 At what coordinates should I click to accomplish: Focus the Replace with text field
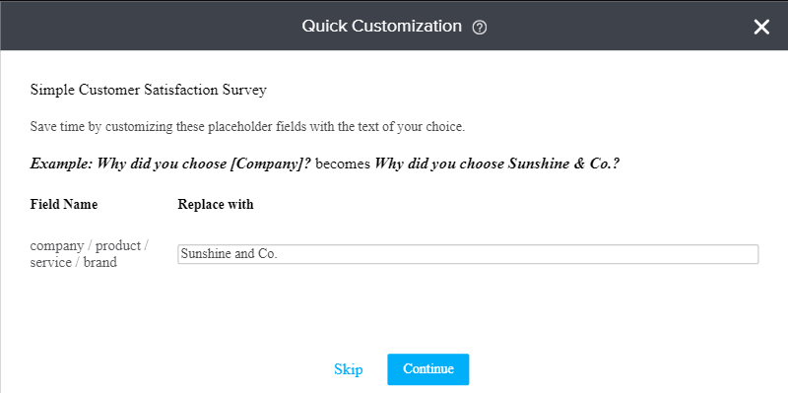468,254
